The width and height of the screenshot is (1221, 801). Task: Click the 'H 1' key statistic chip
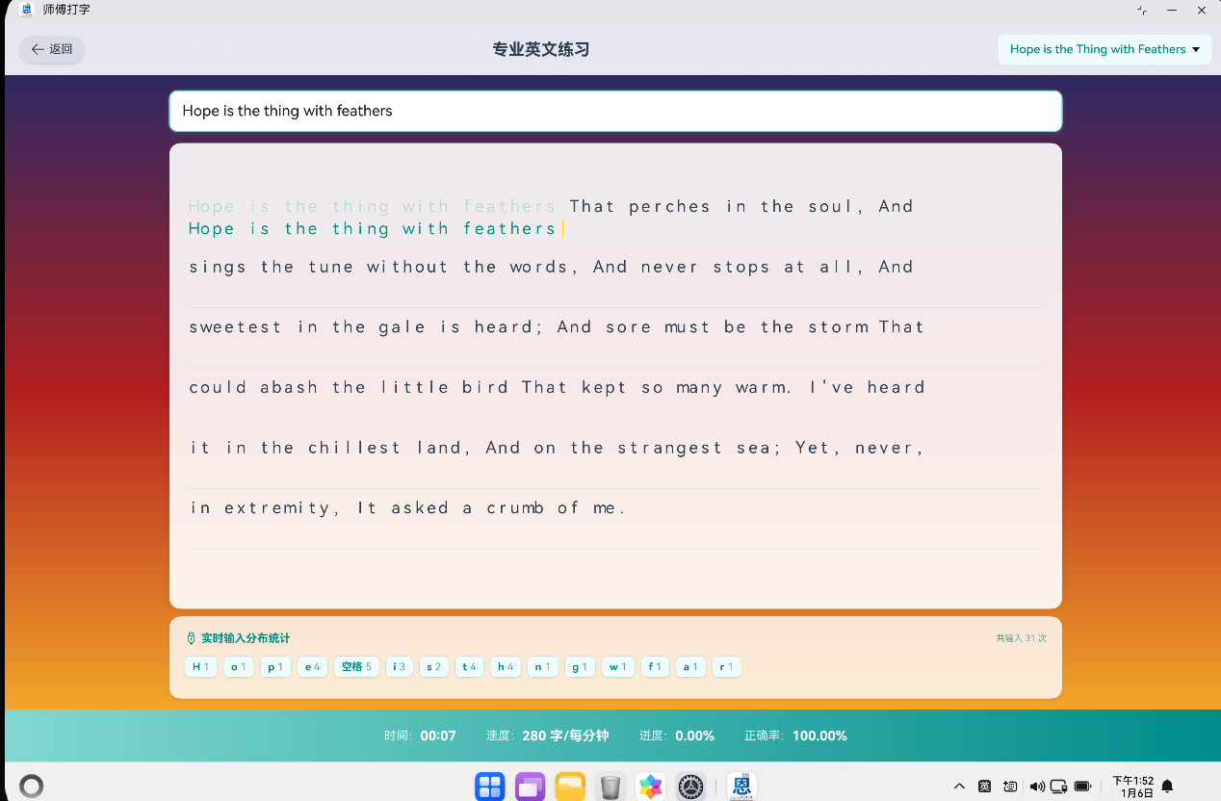[x=200, y=667]
